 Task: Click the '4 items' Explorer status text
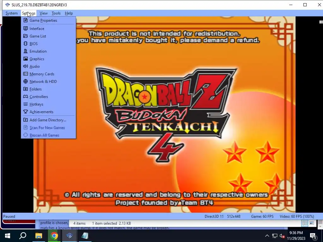79,223
